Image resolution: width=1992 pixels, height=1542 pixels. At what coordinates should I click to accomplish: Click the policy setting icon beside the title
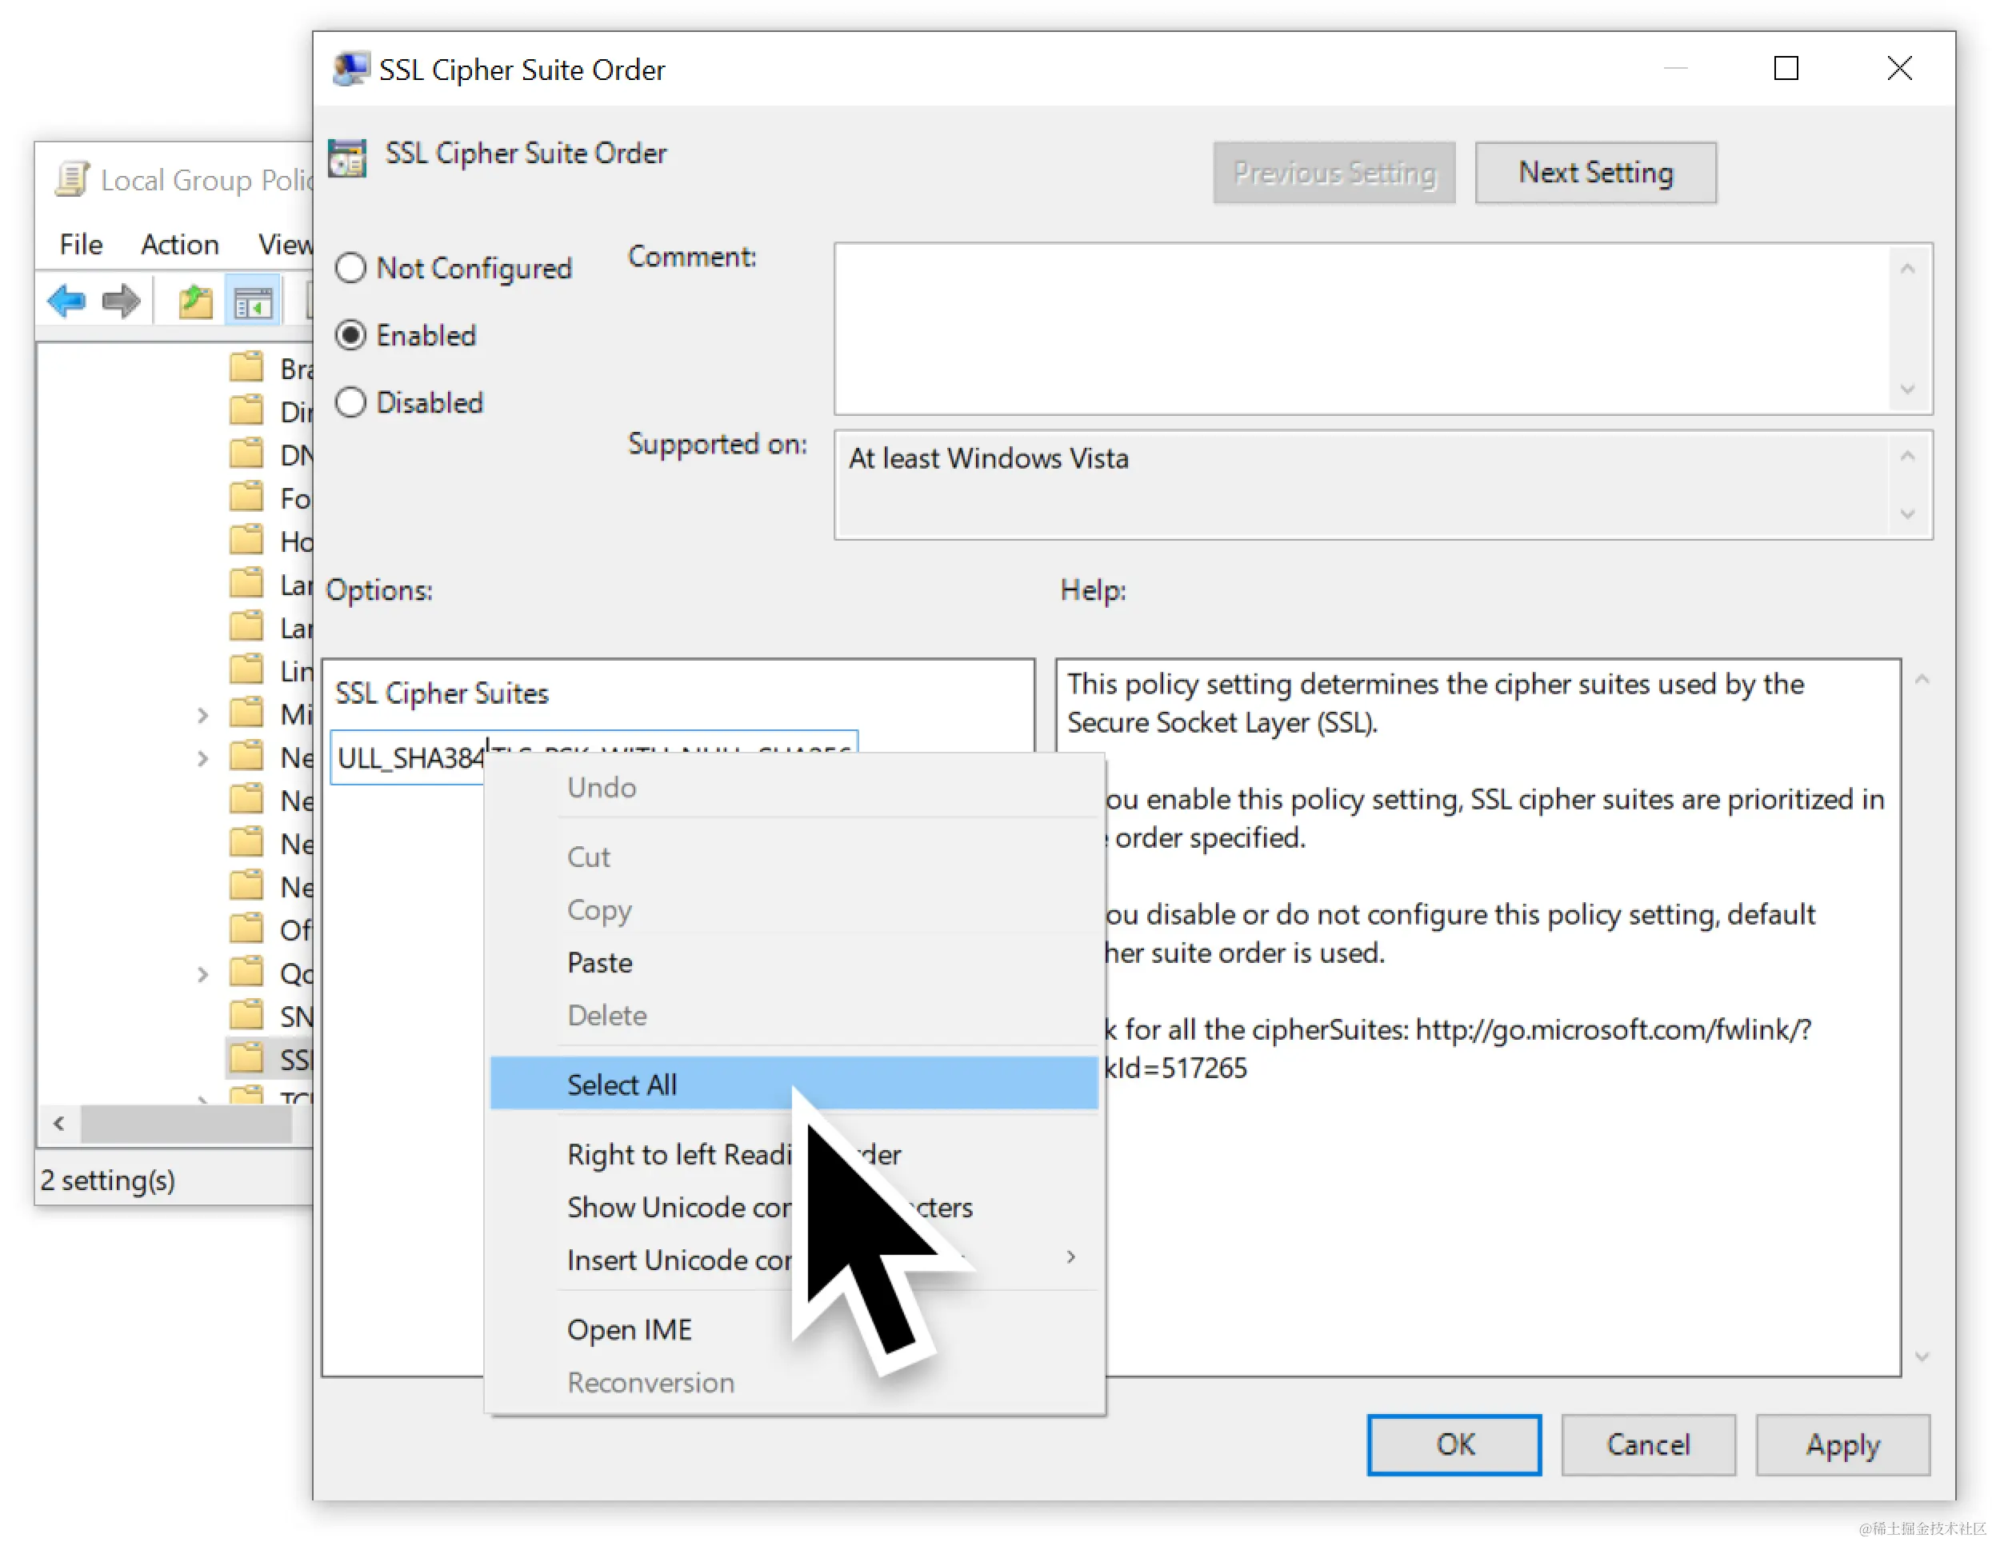[x=347, y=157]
